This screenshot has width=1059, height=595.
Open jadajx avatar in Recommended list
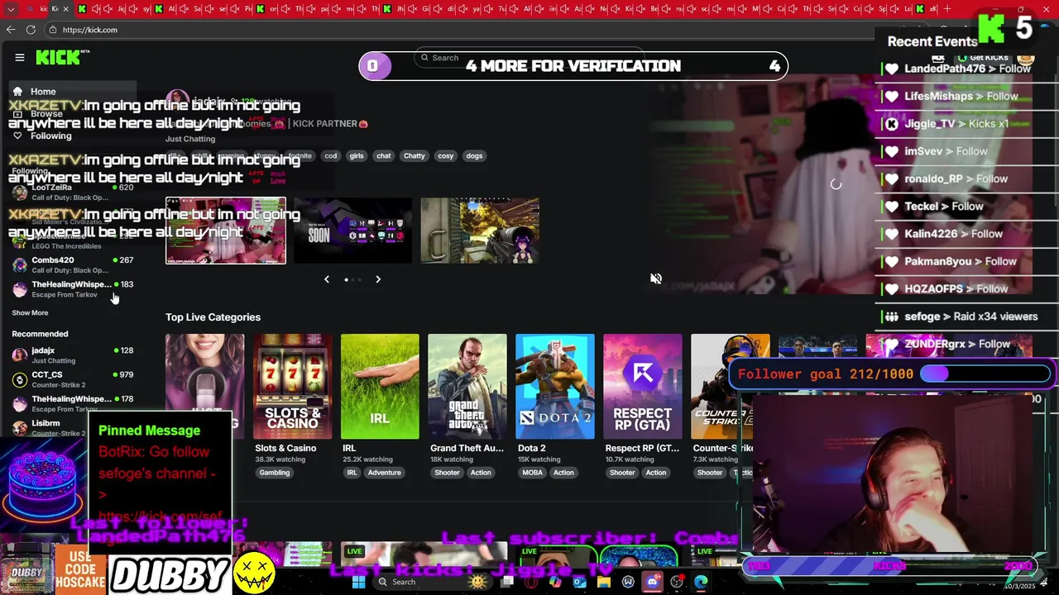click(x=20, y=355)
